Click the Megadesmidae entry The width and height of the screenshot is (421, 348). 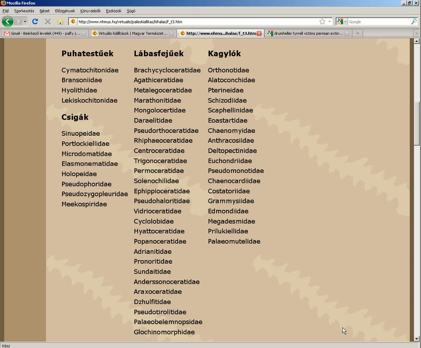(x=231, y=221)
